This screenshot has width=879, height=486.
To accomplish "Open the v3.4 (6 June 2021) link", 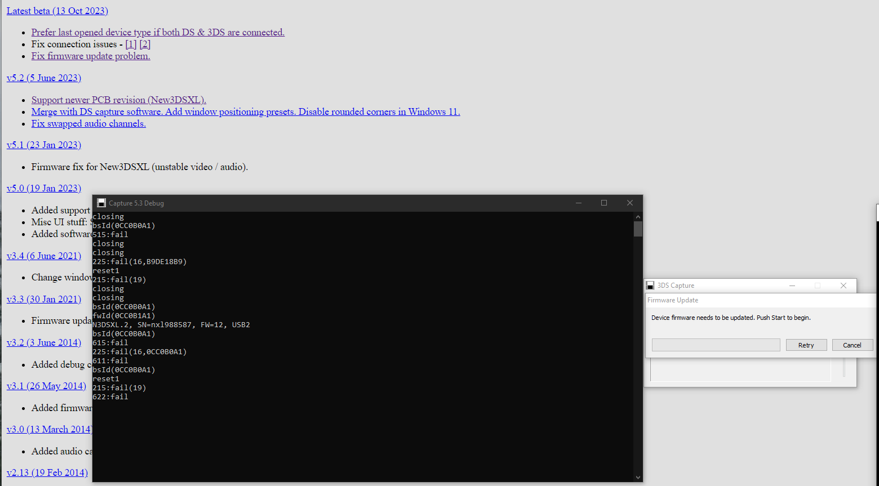I will coord(44,256).
